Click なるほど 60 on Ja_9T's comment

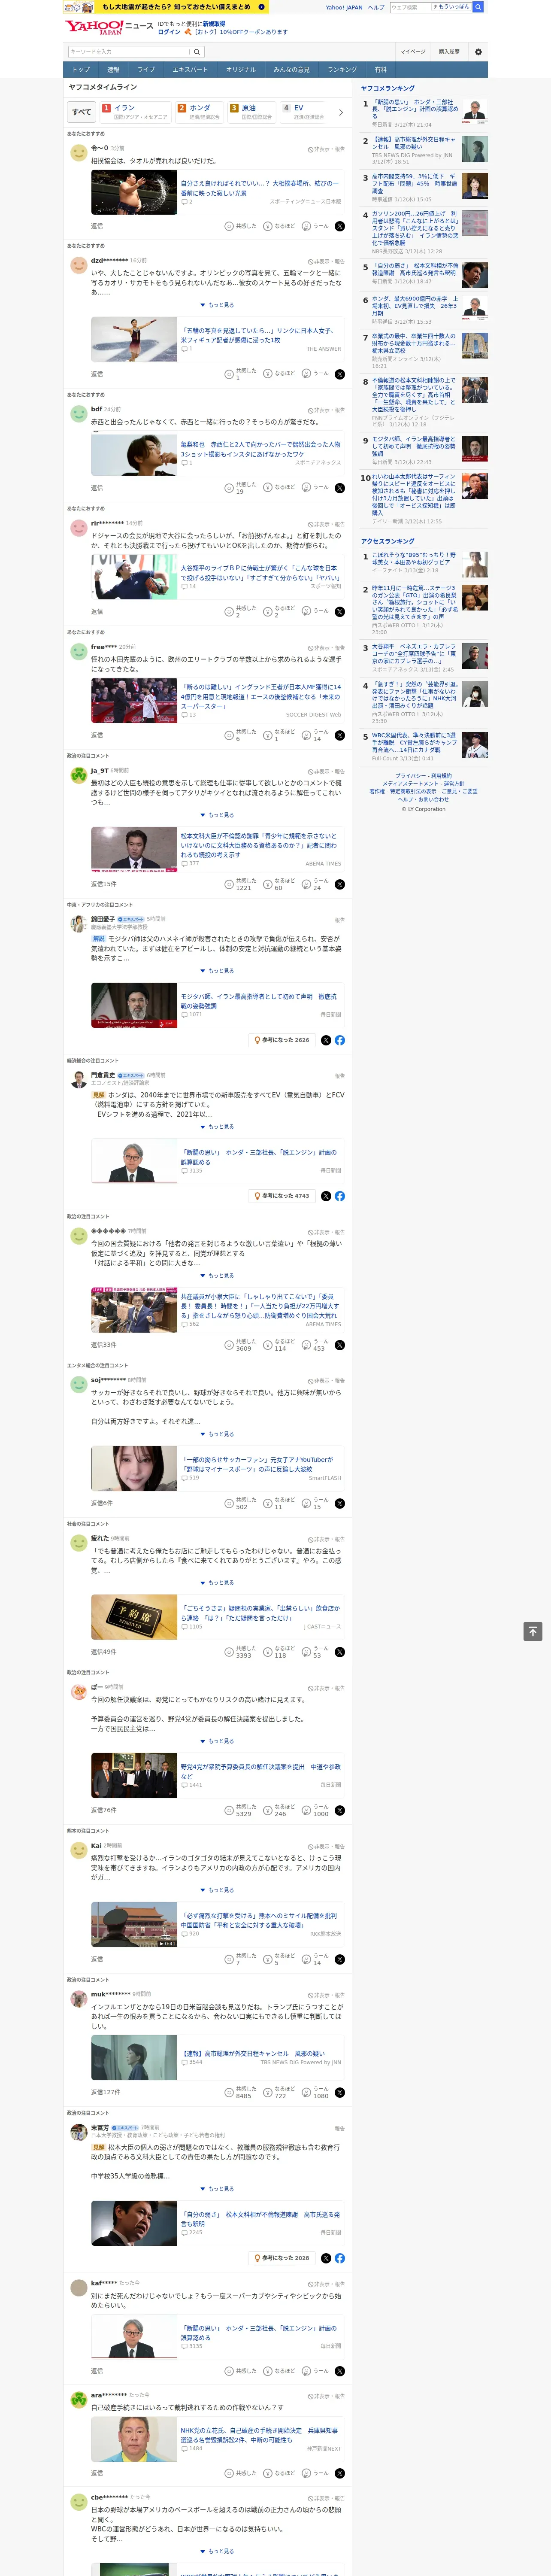(x=279, y=884)
